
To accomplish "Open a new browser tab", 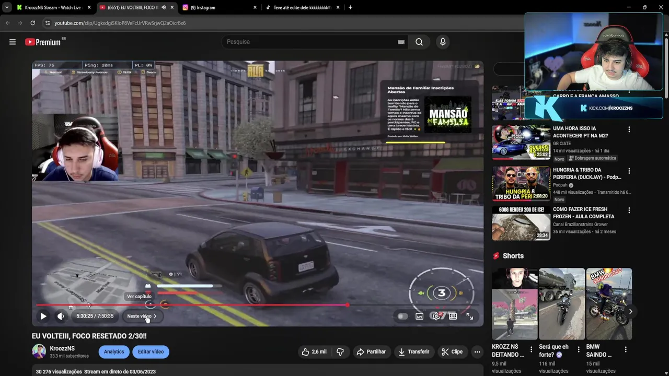I will point(350,7).
